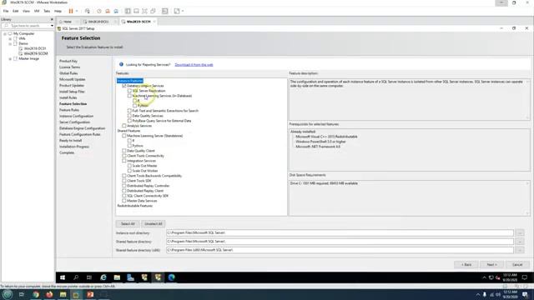Click the console view toolbar icon

tap(165, 11)
